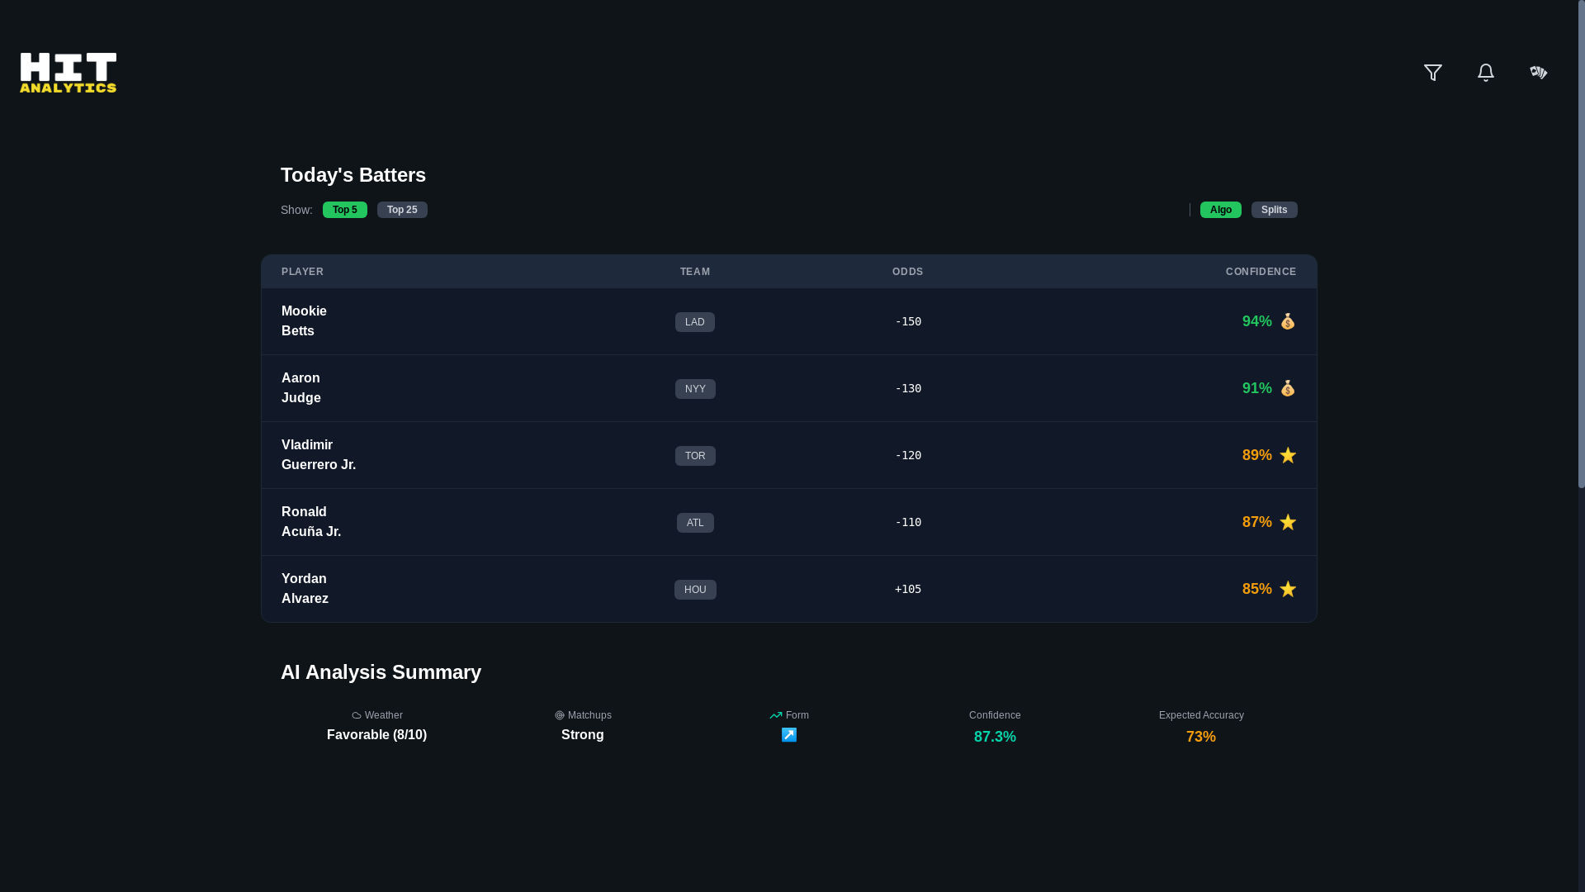Sort by CONFIDENCE column header
Image resolution: width=1585 pixels, height=892 pixels.
click(x=1261, y=272)
